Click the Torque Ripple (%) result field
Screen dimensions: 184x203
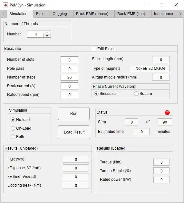point(161,171)
